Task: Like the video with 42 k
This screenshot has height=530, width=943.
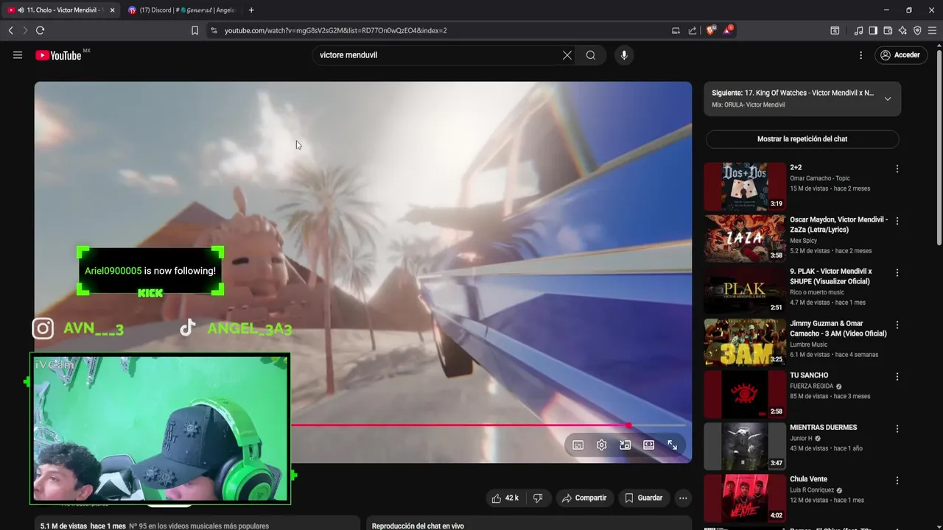Action: (505, 498)
